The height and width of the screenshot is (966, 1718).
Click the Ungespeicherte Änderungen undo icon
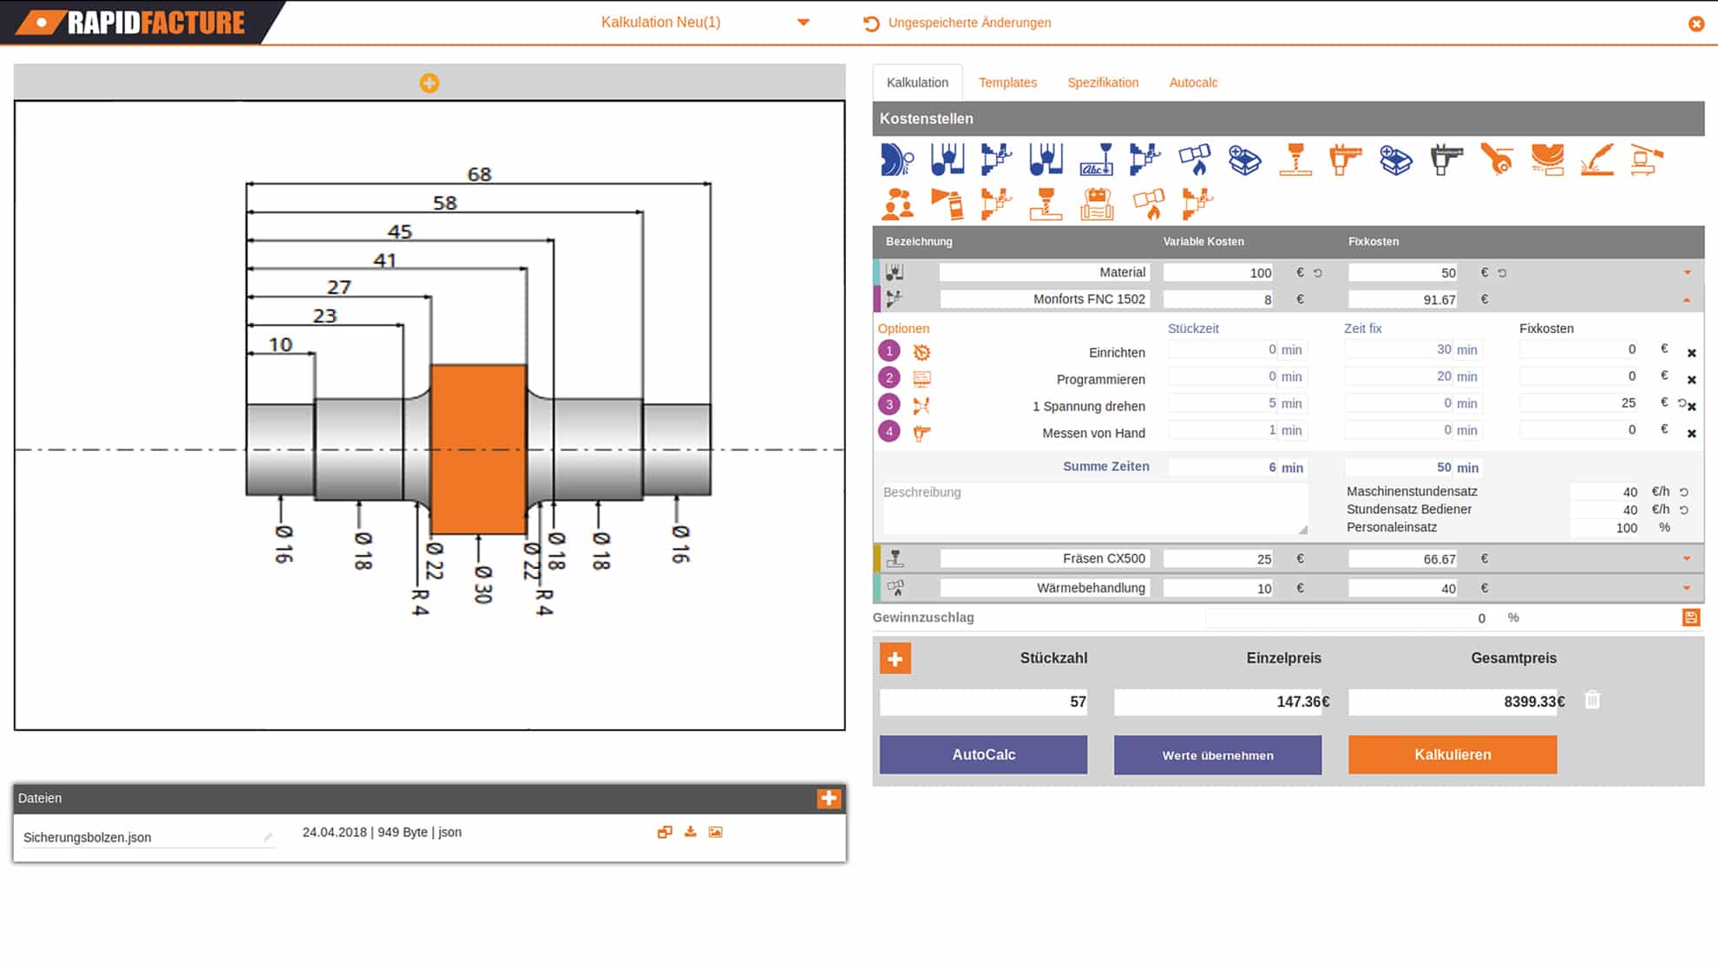point(871,23)
